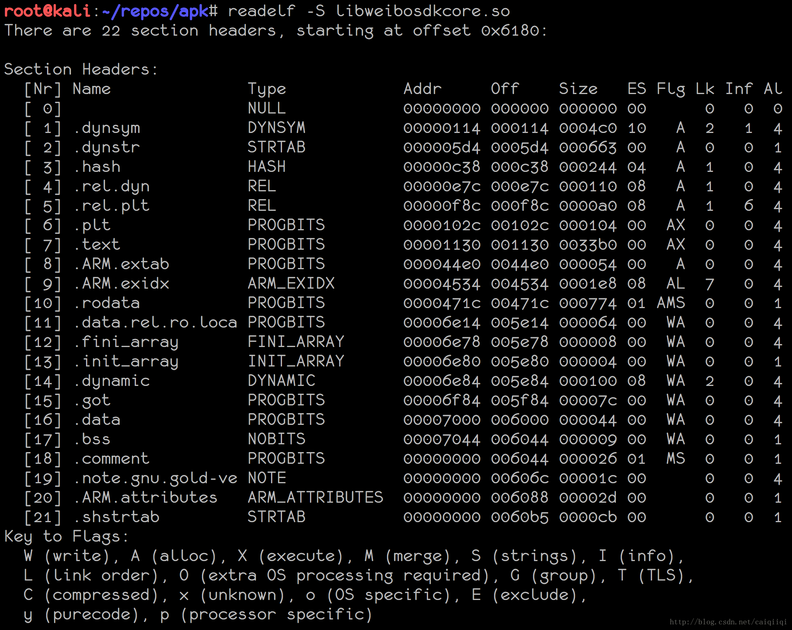Click the .got section name
This screenshot has height=630, width=792.
point(93,401)
